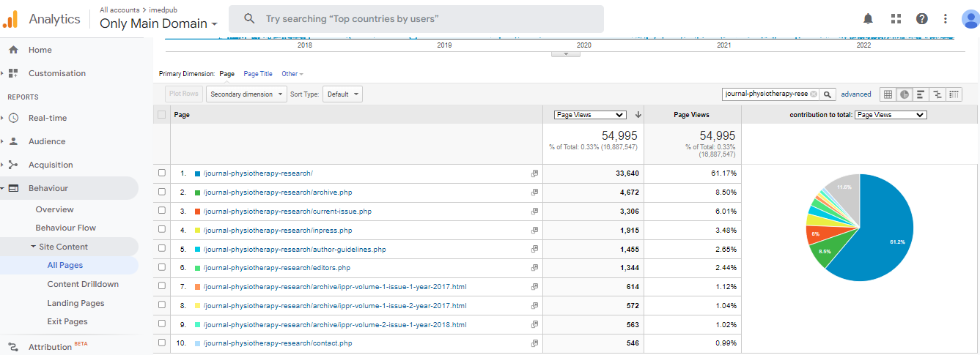The width and height of the screenshot is (980, 355).
Task: Click the table filter search magnifier button
Action: [x=828, y=94]
